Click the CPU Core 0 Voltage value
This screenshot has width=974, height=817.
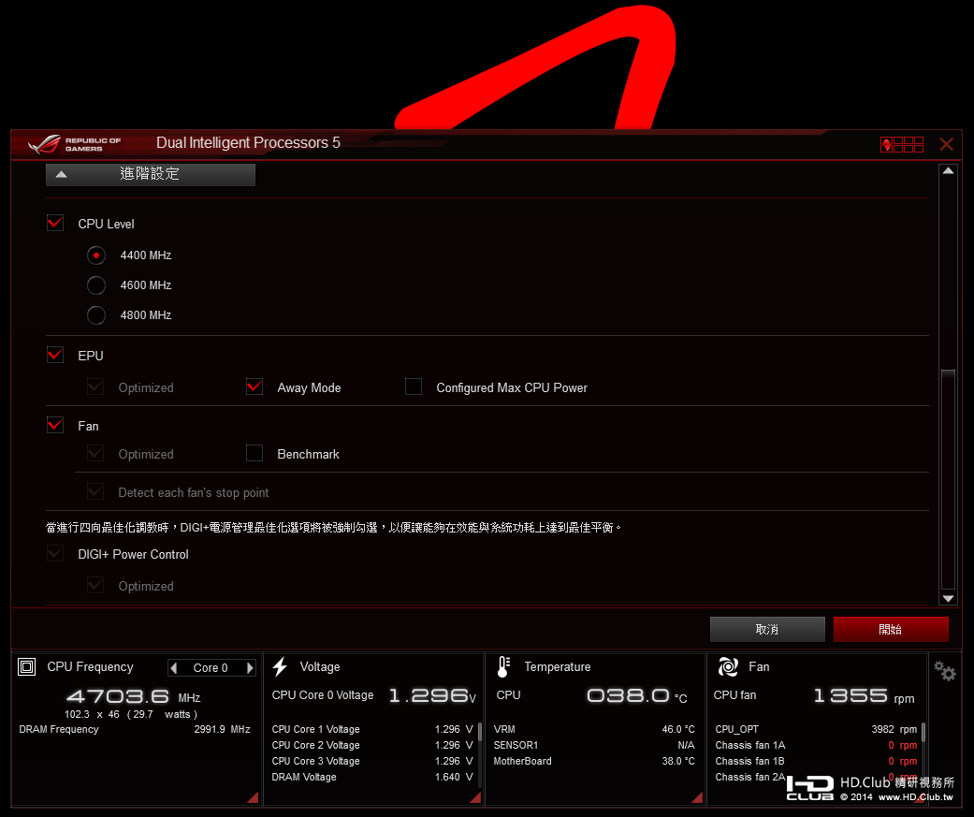(431, 696)
